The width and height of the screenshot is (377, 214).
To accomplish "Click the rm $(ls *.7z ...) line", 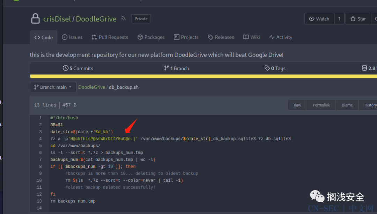I will click(124, 181).
